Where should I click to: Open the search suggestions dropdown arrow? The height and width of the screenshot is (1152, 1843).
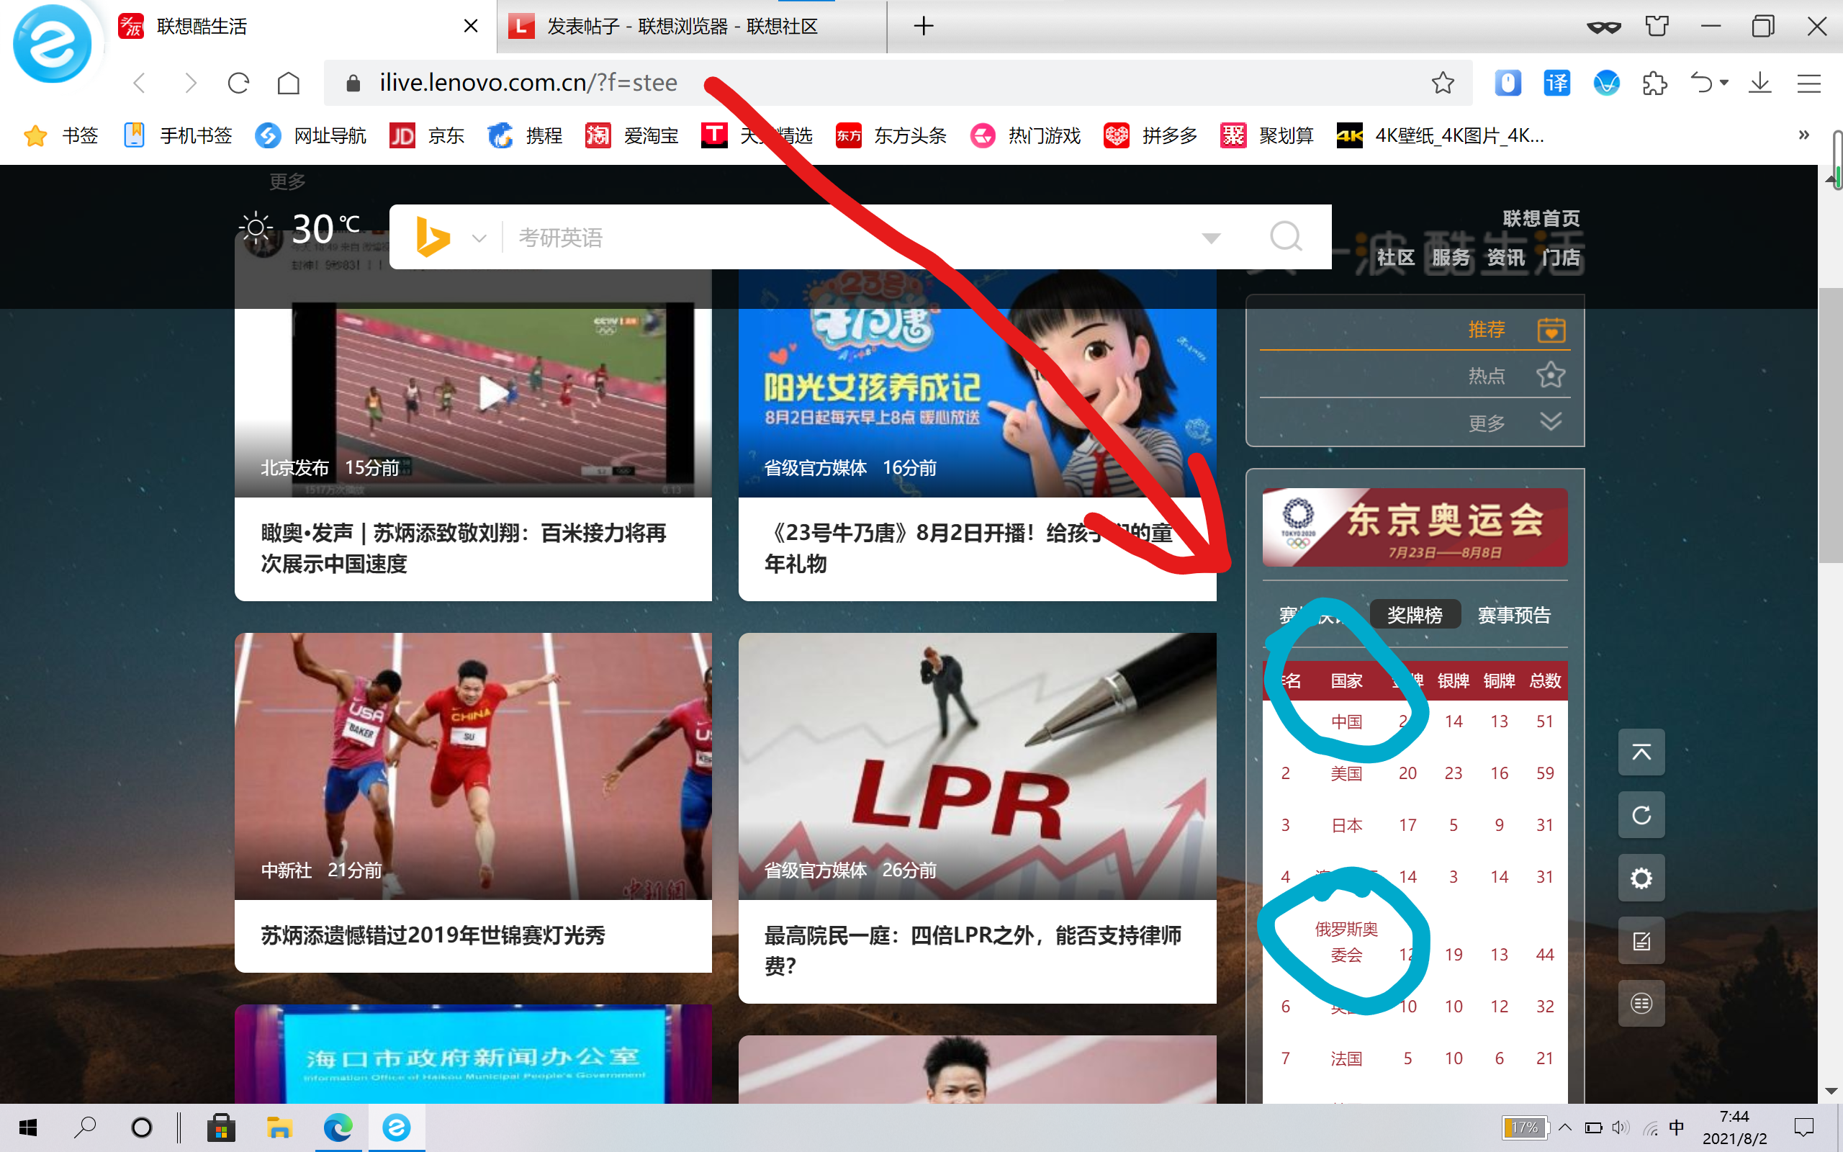click(1211, 238)
